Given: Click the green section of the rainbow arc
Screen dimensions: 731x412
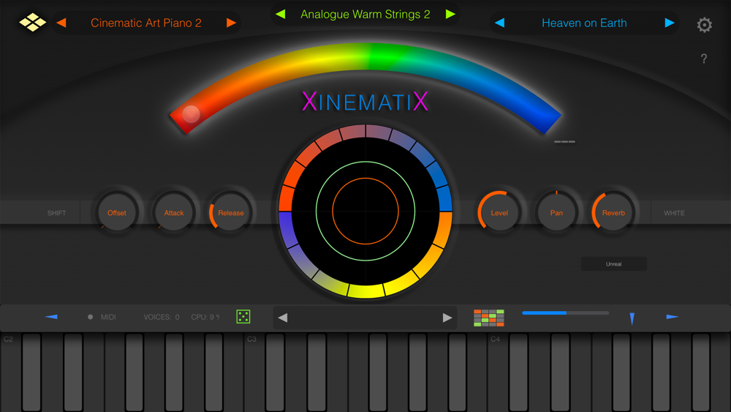Looking at the screenshot, I should (387, 57).
